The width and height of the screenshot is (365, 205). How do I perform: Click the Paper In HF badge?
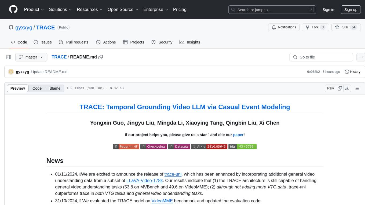click(126, 147)
